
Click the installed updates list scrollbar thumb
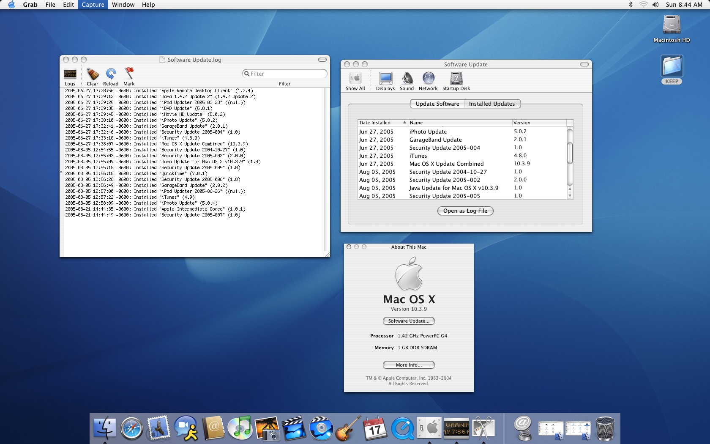click(x=570, y=153)
